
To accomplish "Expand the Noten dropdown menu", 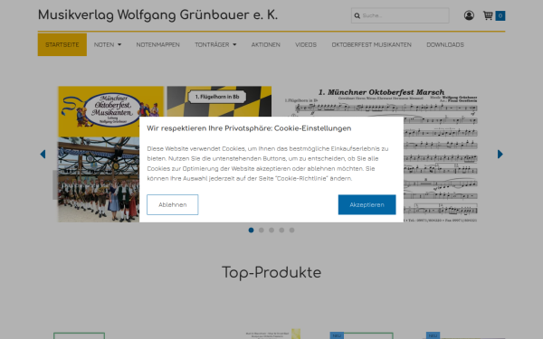I will (x=108, y=44).
